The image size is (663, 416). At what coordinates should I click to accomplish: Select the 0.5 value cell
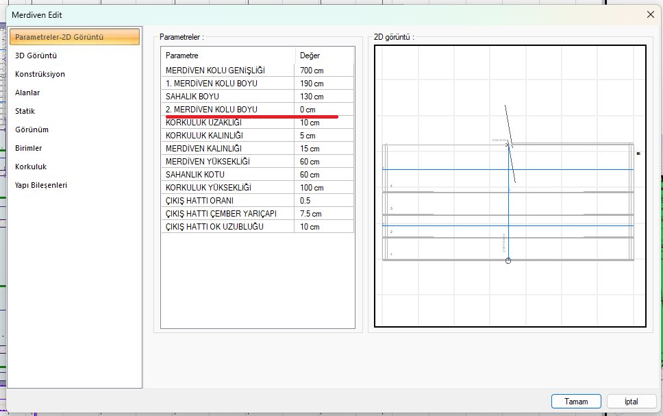[324, 201]
